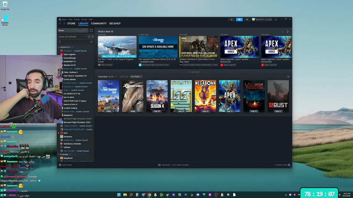Click the Steam icon in the taskbar
The image size is (353, 198).
(167, 195)
